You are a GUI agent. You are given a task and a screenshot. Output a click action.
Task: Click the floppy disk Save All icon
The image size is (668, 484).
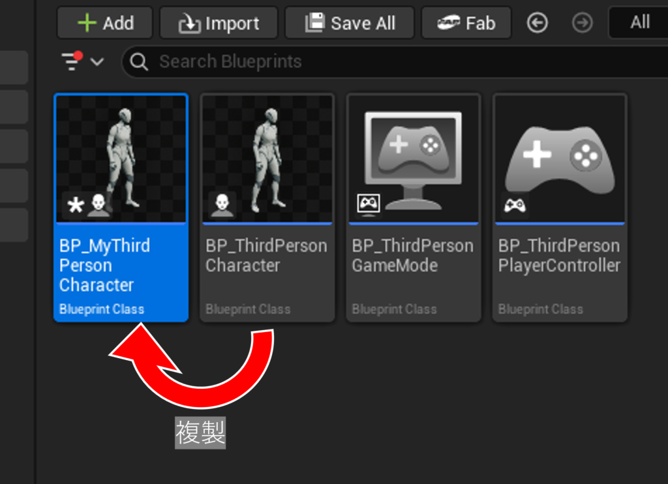(x=315, y=23)
